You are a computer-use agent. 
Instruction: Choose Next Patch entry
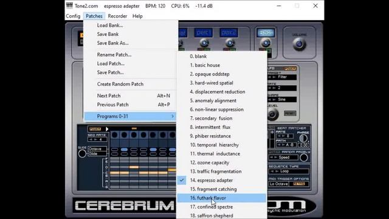pyautogui.click(x=131, y=96)
